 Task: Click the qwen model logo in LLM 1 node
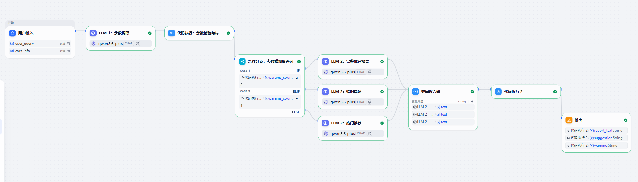(x=93, y=44)
